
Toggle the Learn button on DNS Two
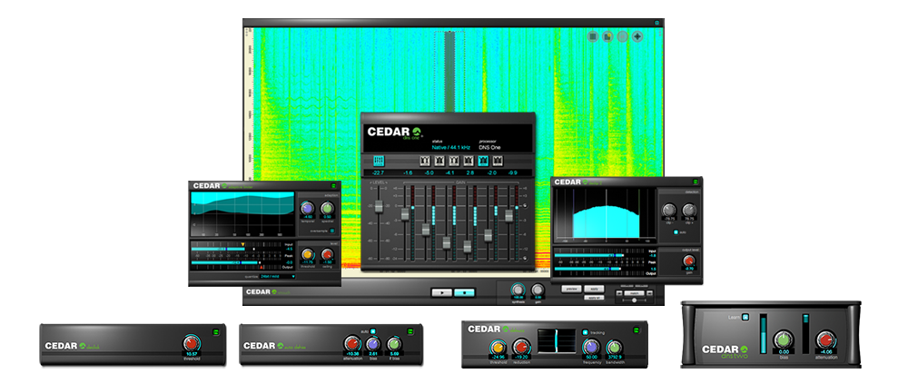745,317
